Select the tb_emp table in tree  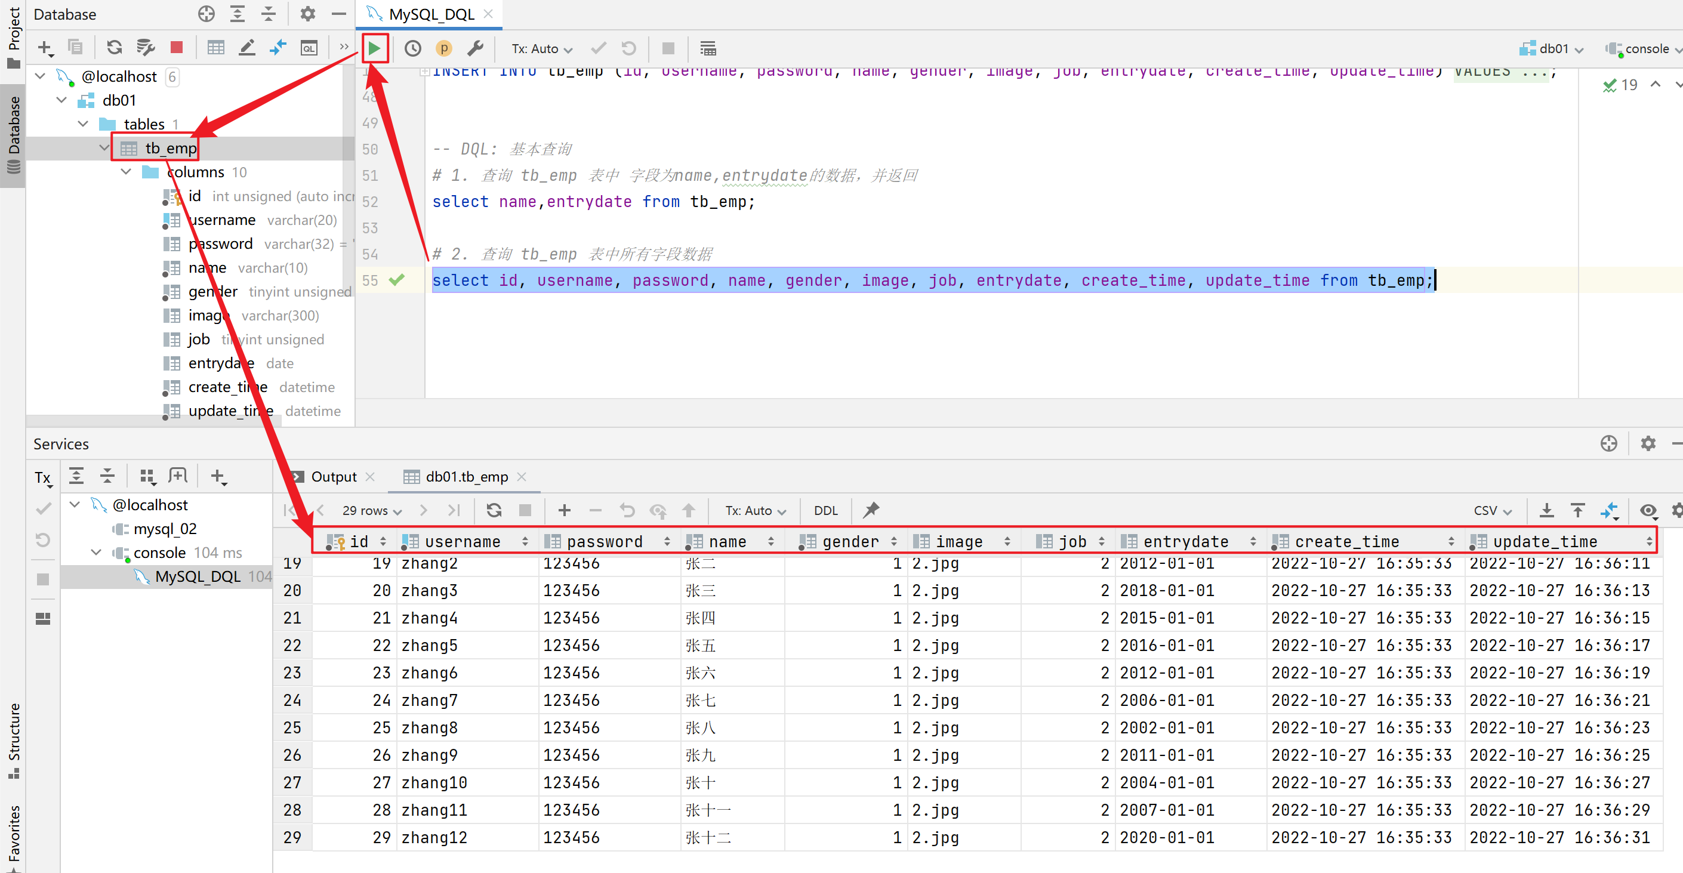[x=170, y=149]
